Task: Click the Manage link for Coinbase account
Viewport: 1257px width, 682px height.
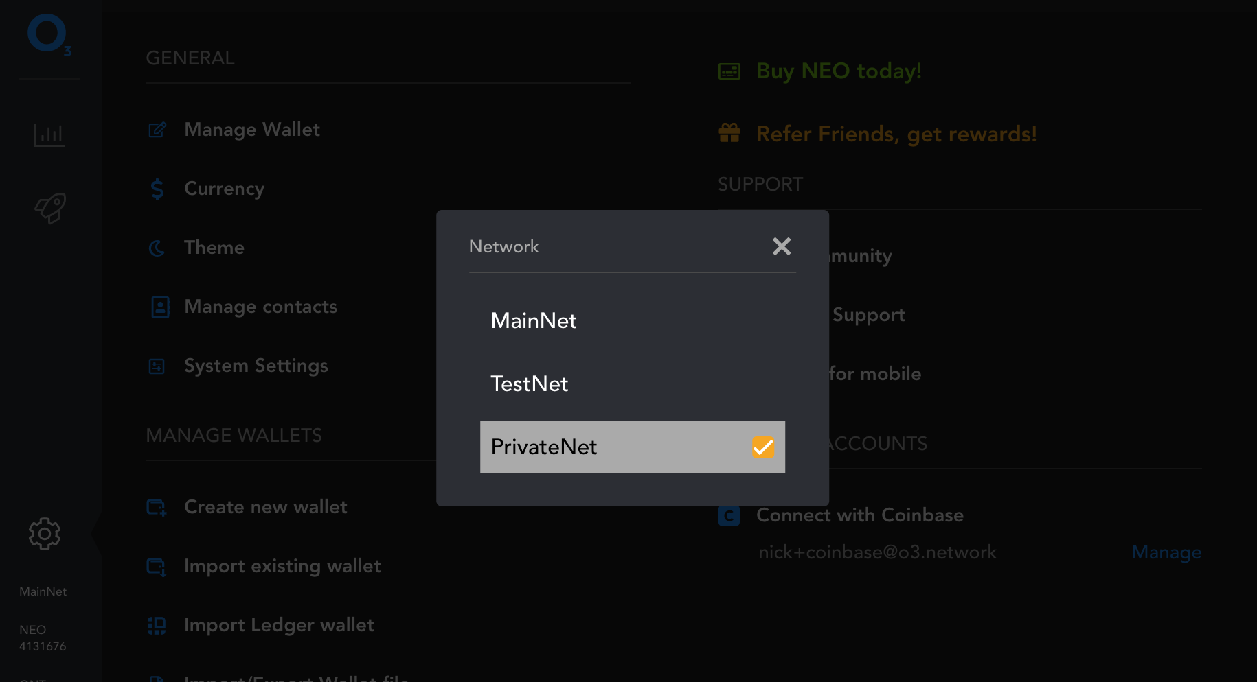Action: click(1166, 552)
